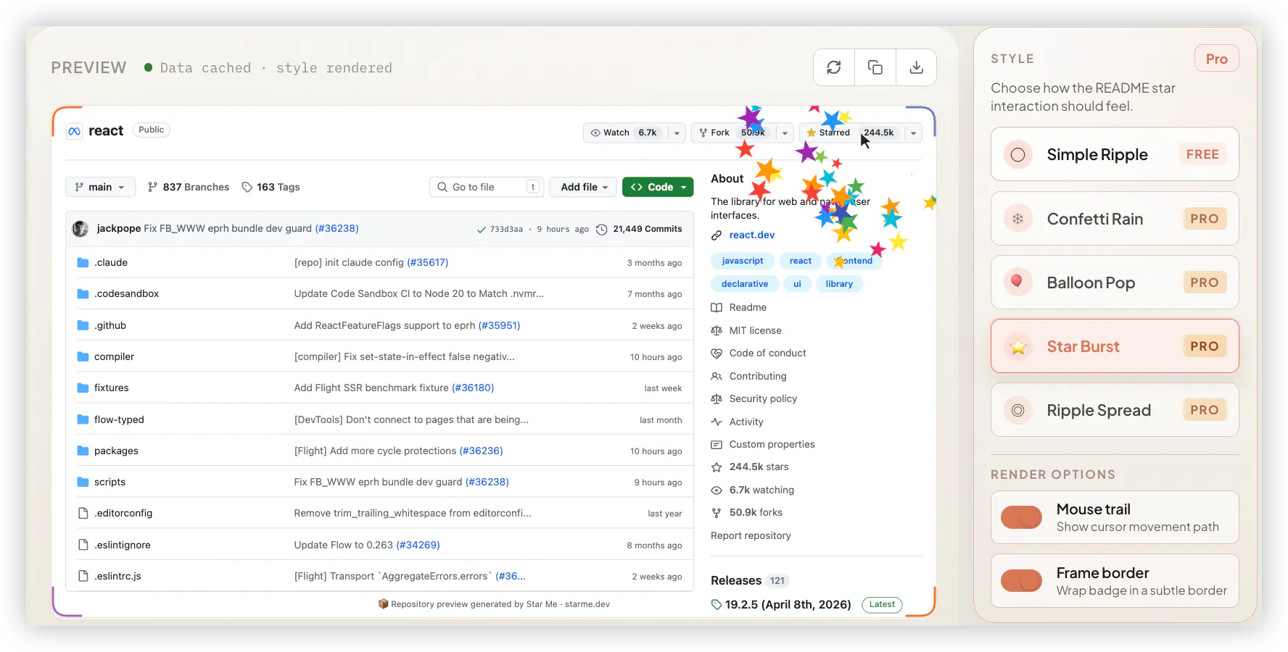
Task: Select the Simple Ripple style
Action: 1115,154
